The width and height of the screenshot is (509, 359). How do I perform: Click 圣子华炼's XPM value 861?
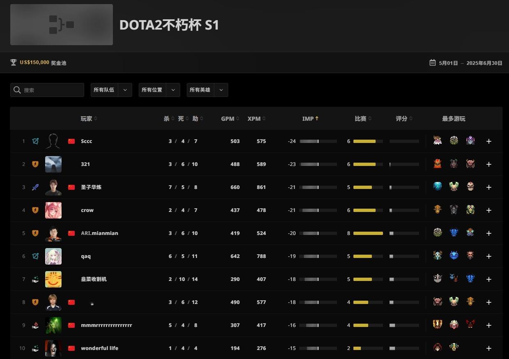tap(261, 187)
